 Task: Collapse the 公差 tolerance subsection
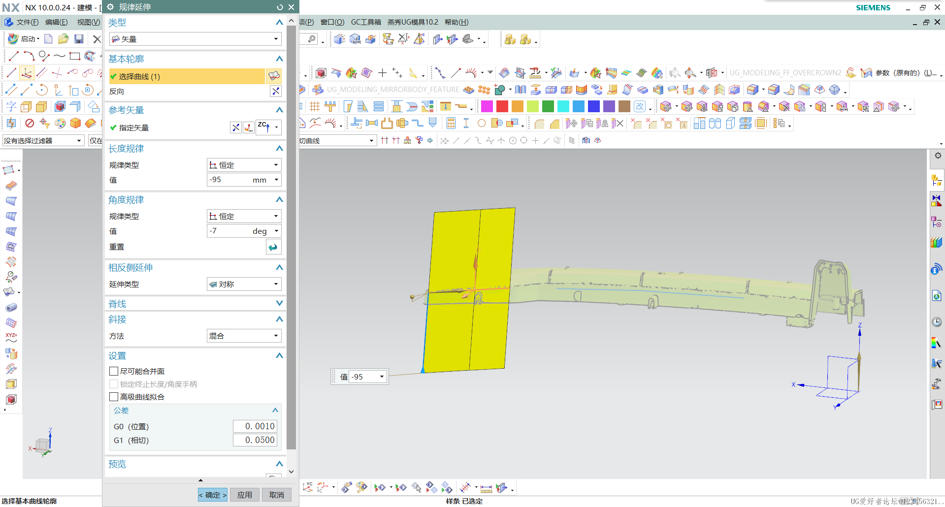tap(275, 410)
